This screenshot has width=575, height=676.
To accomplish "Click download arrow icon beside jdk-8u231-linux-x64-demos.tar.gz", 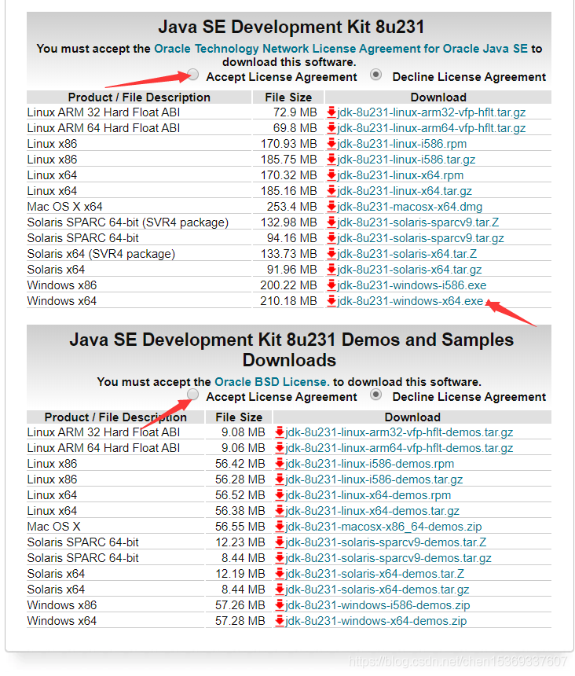I will pyautogui.click(x=280, y=511).
